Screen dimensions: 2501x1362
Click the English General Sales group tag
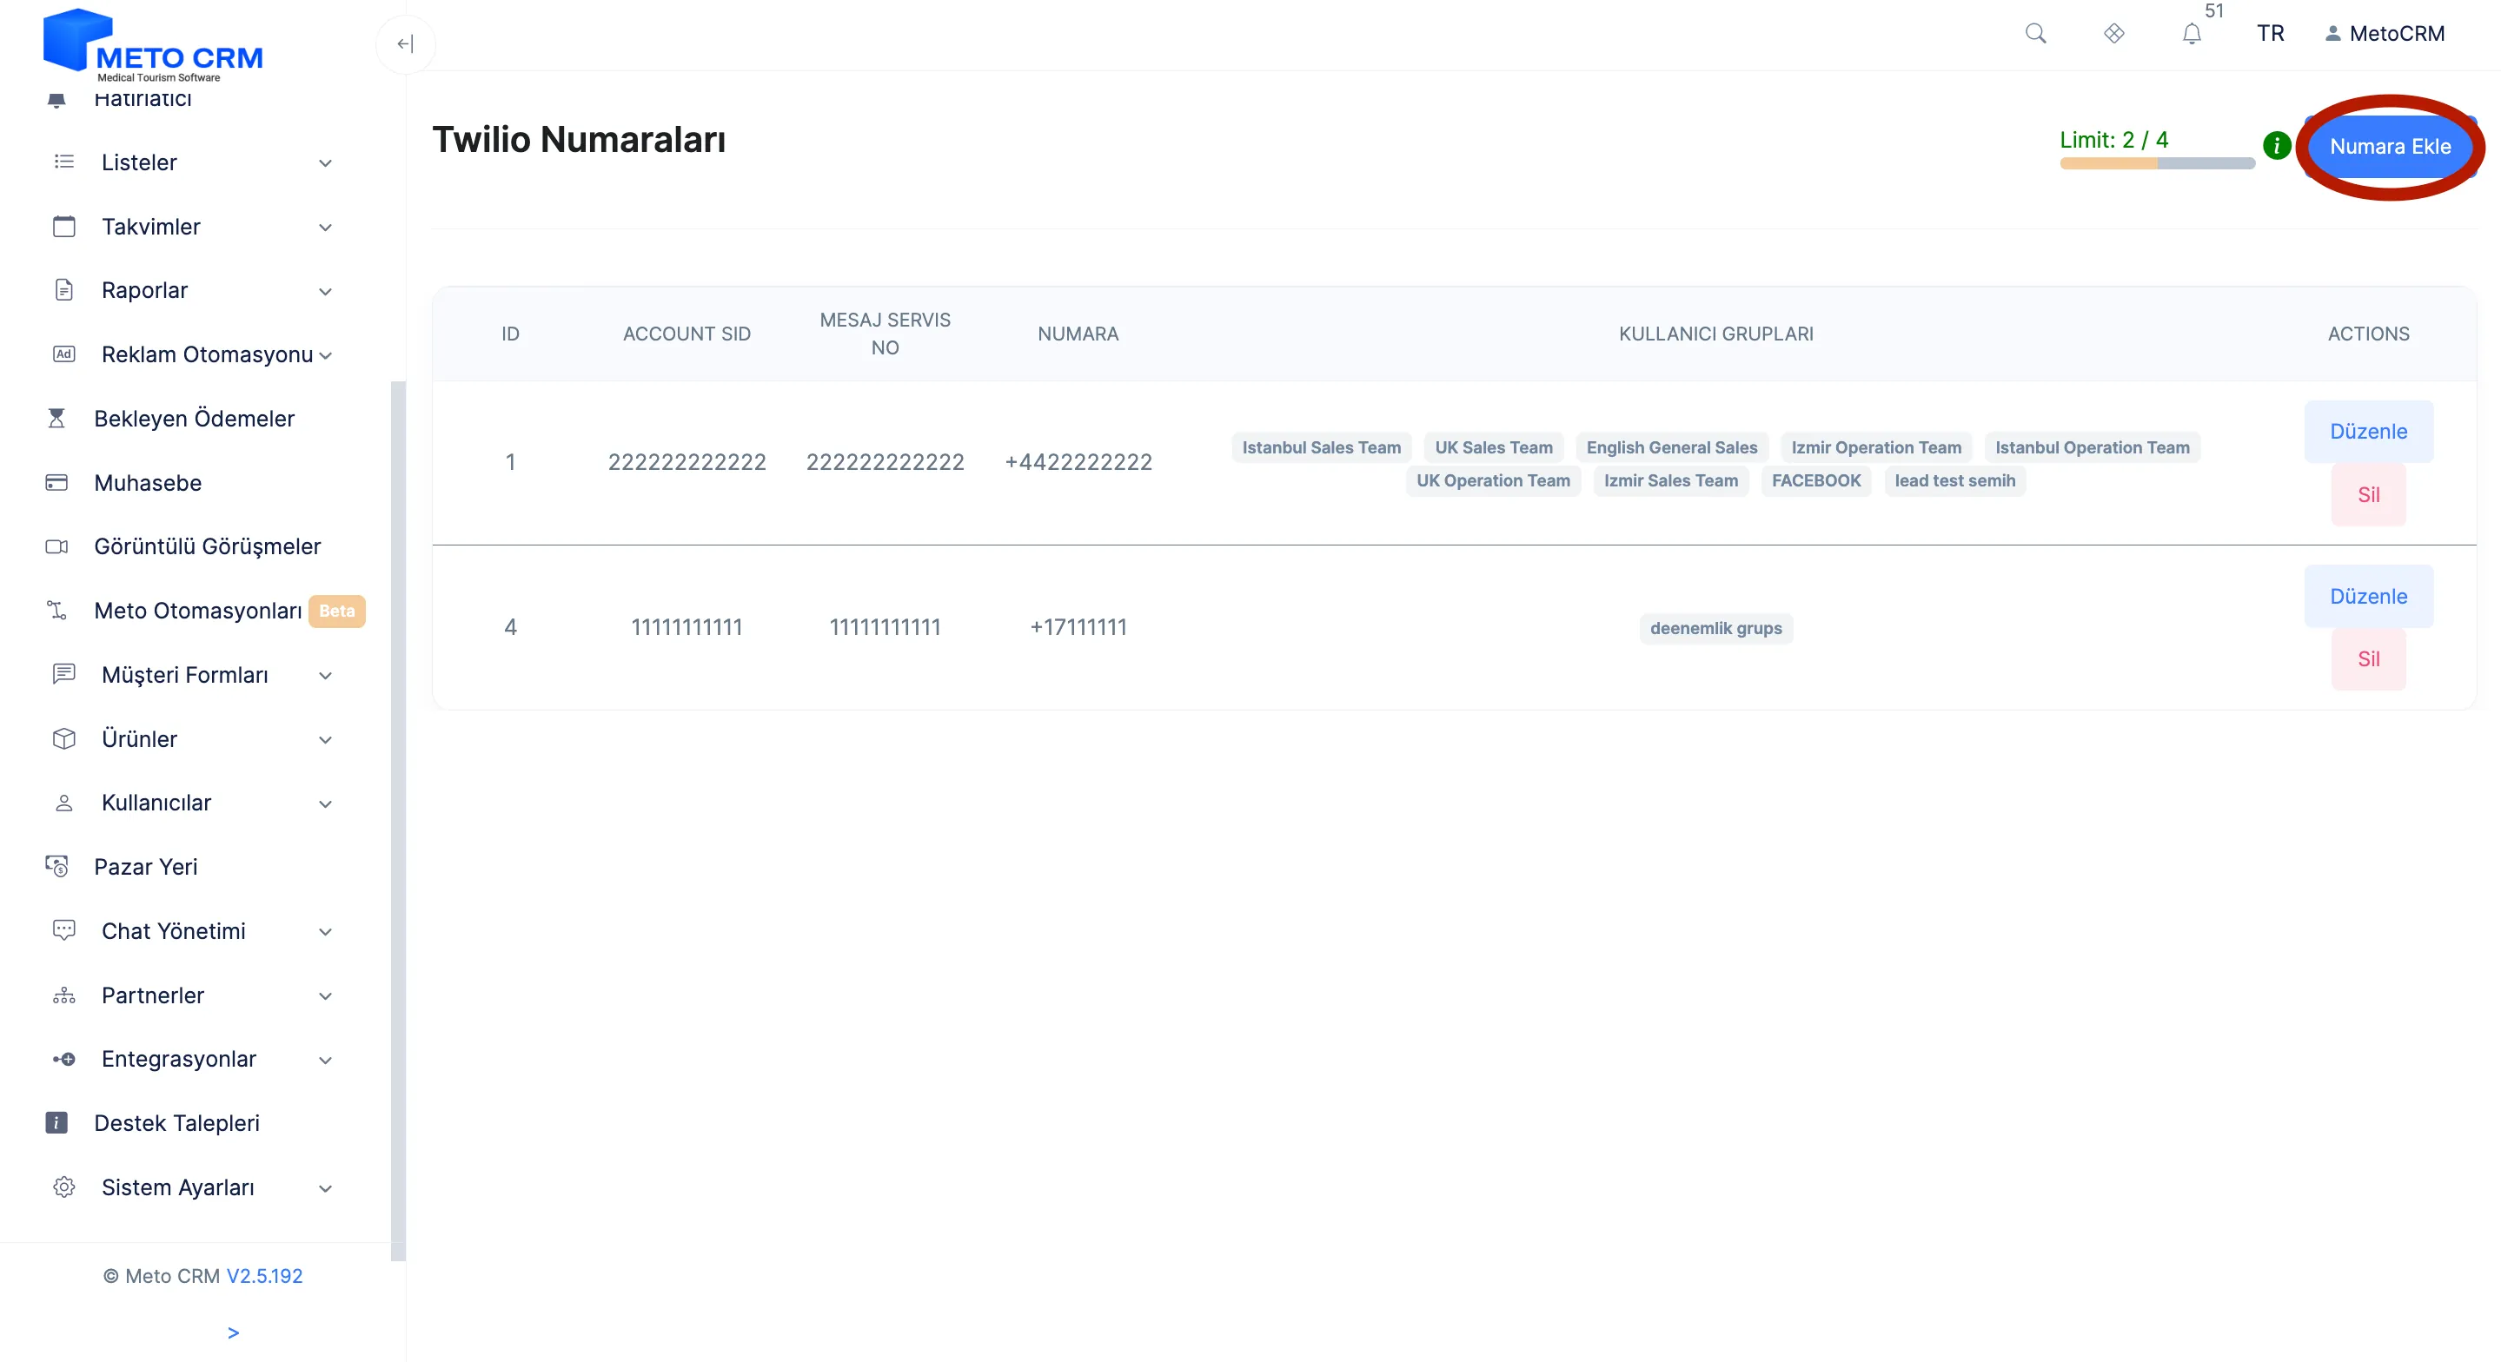click(1672, 447)
